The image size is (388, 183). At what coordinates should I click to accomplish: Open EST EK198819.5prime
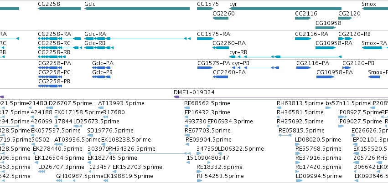128,176
